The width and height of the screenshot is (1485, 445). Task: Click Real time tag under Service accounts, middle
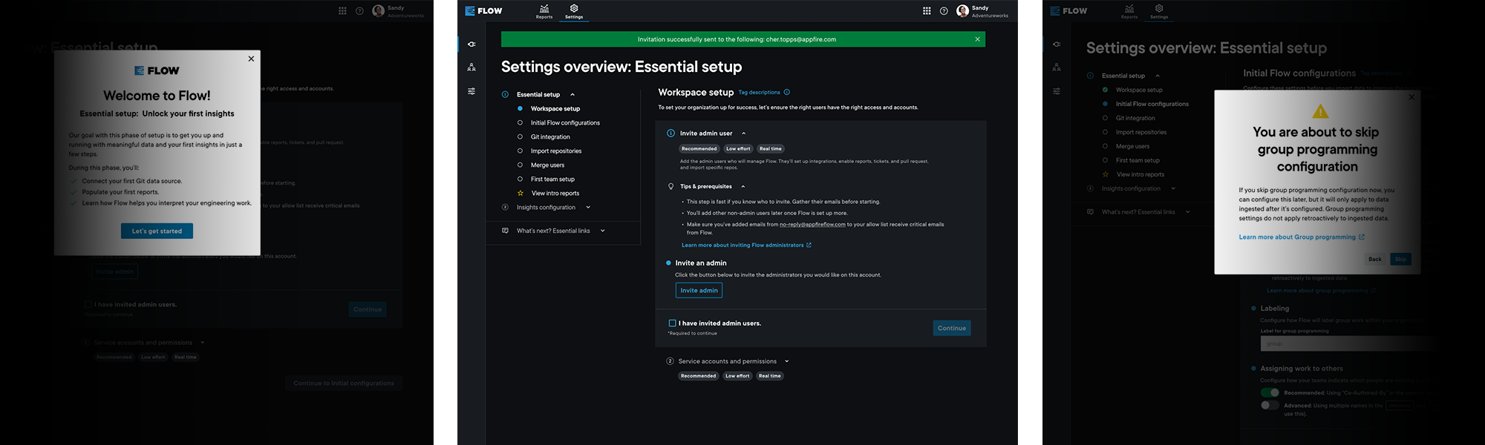coord(770,376)
